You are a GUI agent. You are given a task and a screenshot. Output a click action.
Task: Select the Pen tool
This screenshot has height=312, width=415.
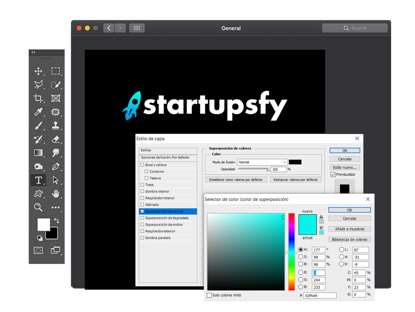point(55,167)
